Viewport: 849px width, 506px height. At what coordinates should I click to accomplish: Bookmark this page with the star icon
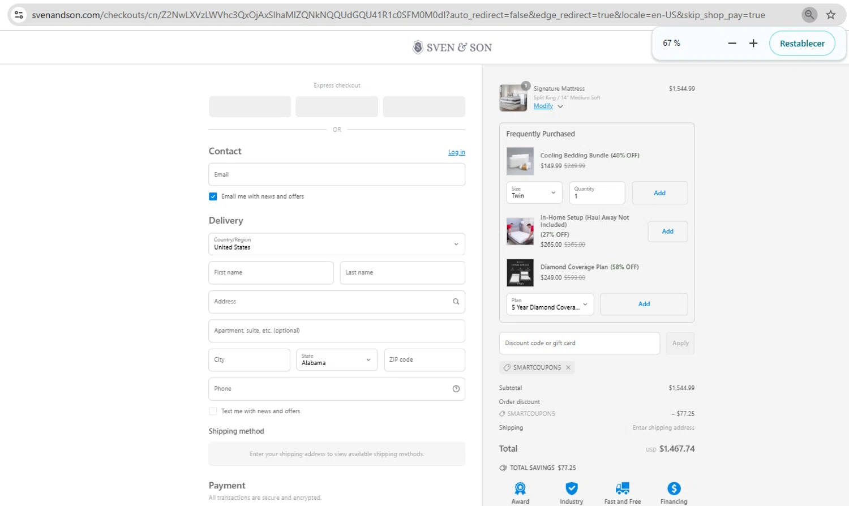(x=830, y=15)
